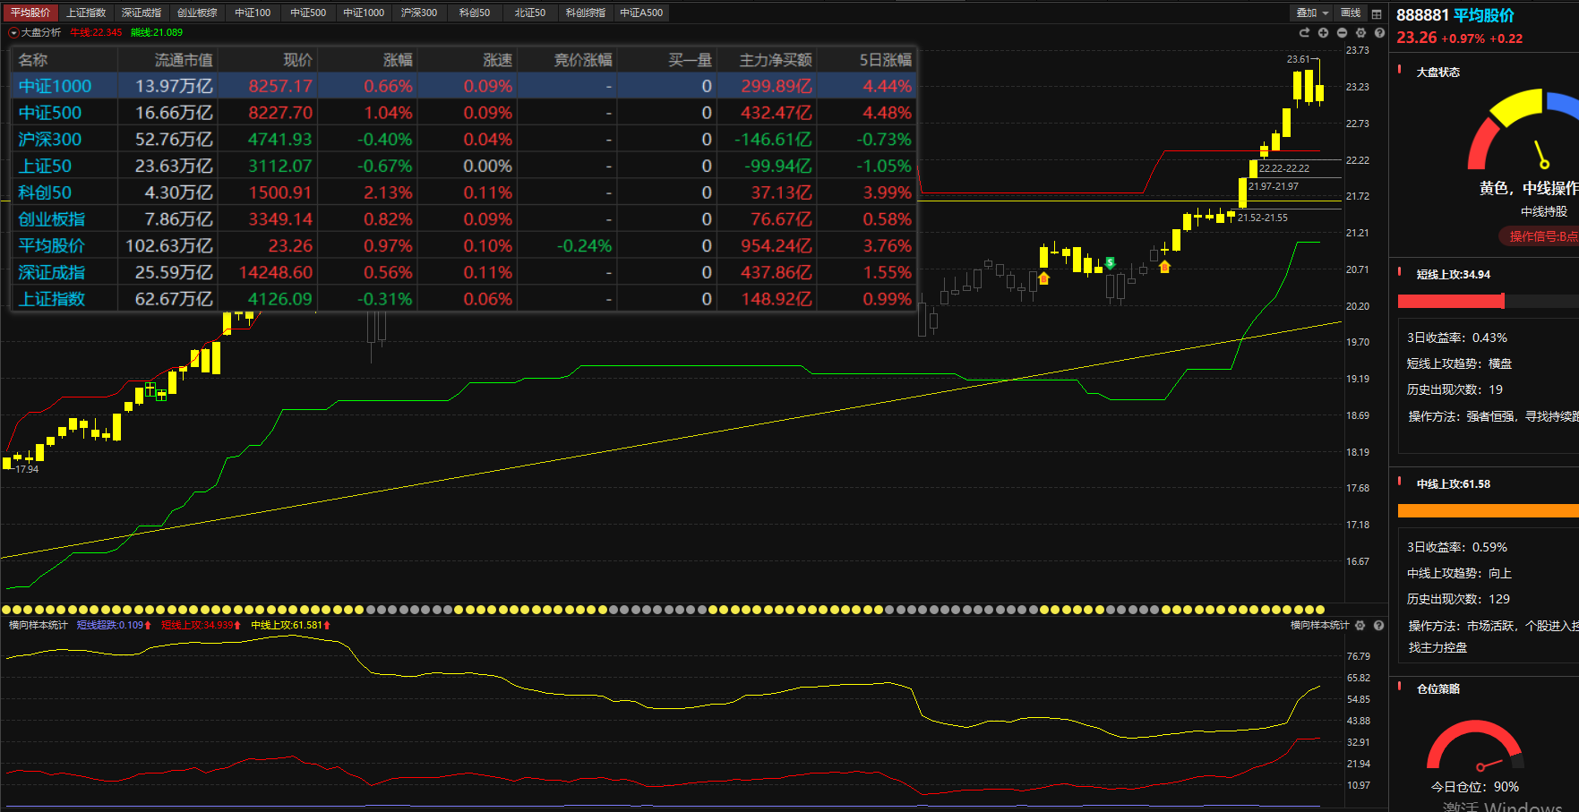The height and width of the screenshot is (812, 1579).
Task: Switch to the 上证指数 tab
Action: click(x=86, y=13)
